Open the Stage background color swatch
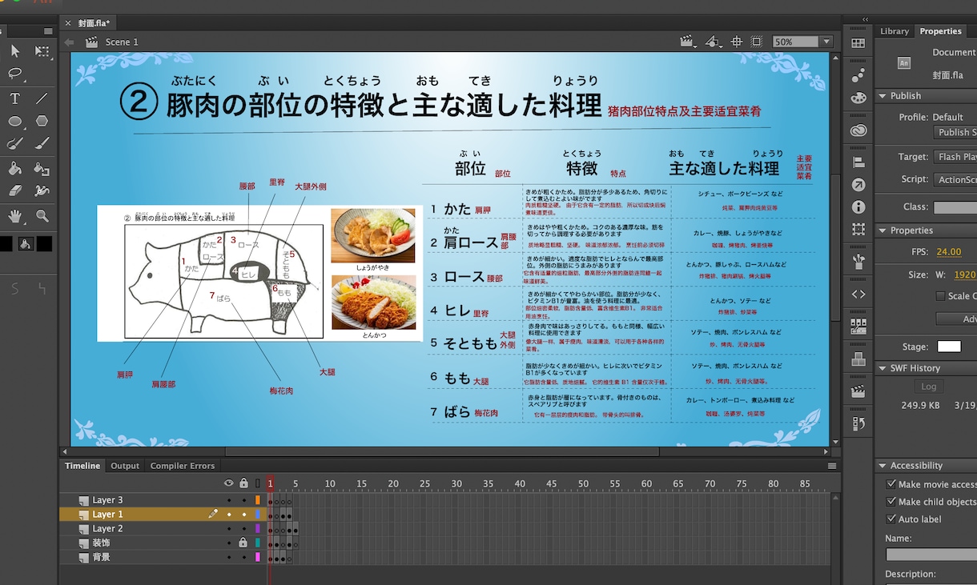977x585 pixels. (949, 347)
